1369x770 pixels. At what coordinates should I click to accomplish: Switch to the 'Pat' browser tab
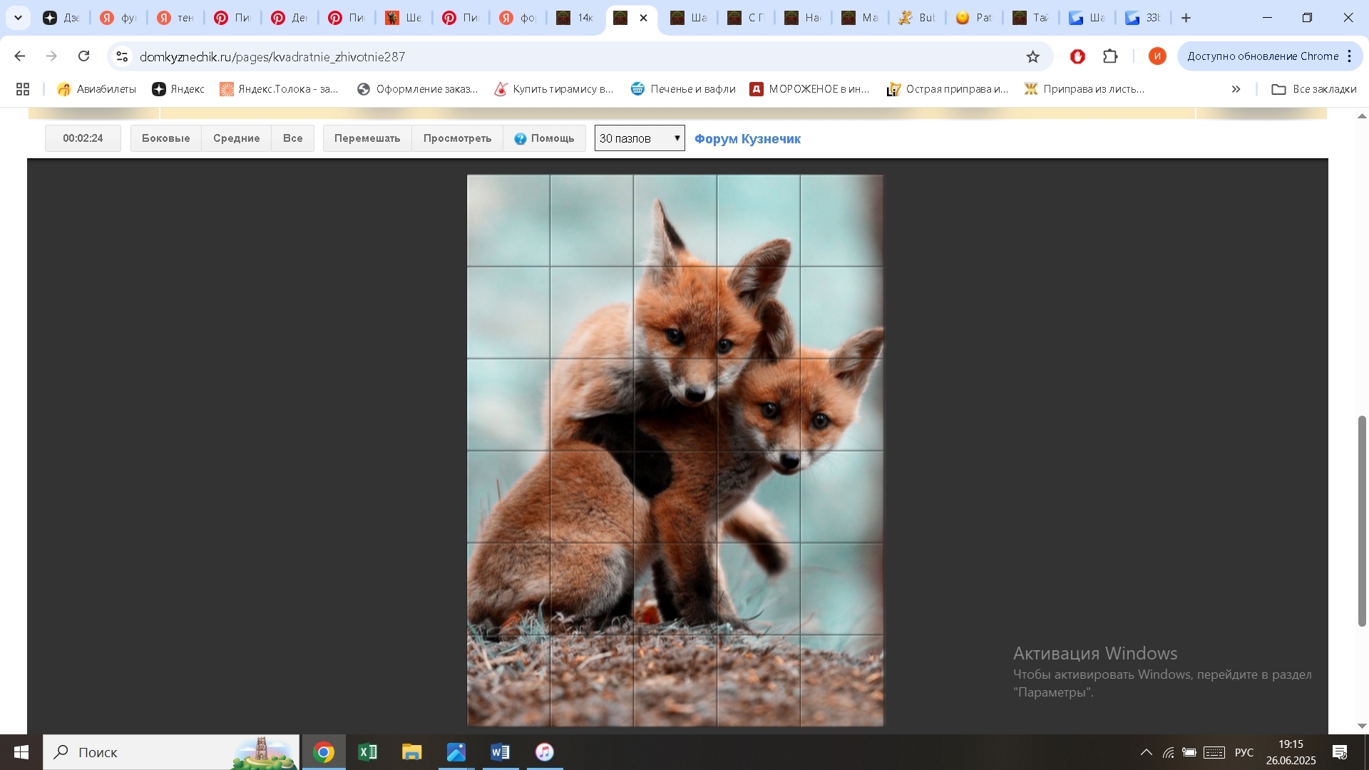[975, 18]
